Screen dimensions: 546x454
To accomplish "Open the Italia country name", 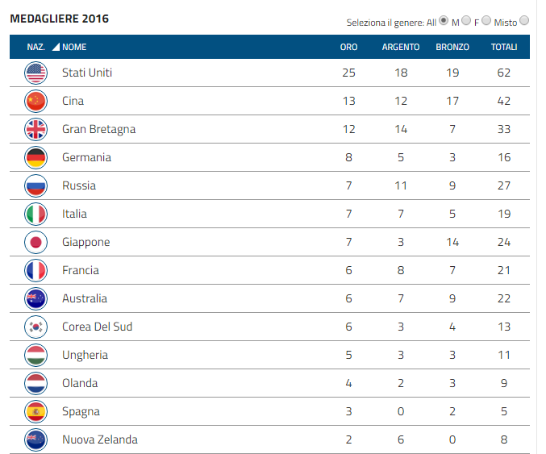I will point(74,215).
